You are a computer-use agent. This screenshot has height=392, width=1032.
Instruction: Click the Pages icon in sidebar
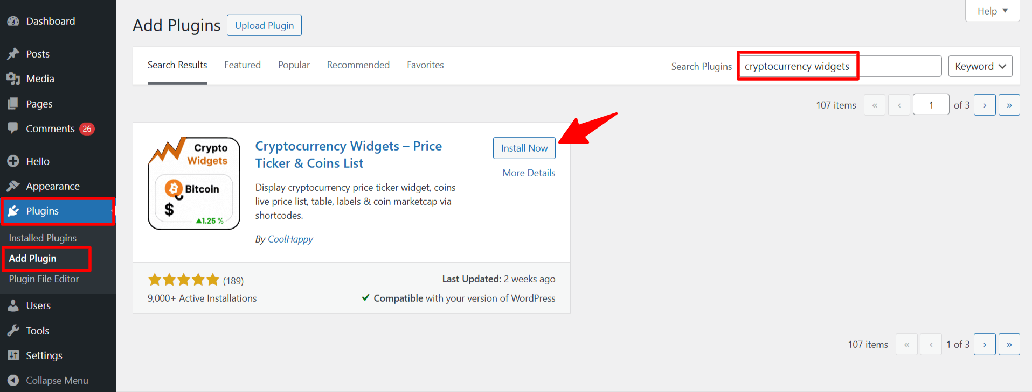pos(13,104)
